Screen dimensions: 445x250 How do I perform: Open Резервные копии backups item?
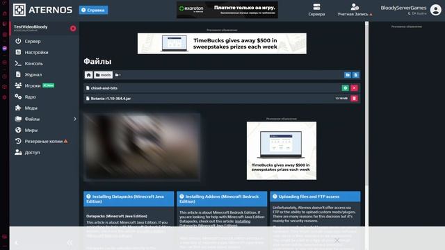pos(44,141)
